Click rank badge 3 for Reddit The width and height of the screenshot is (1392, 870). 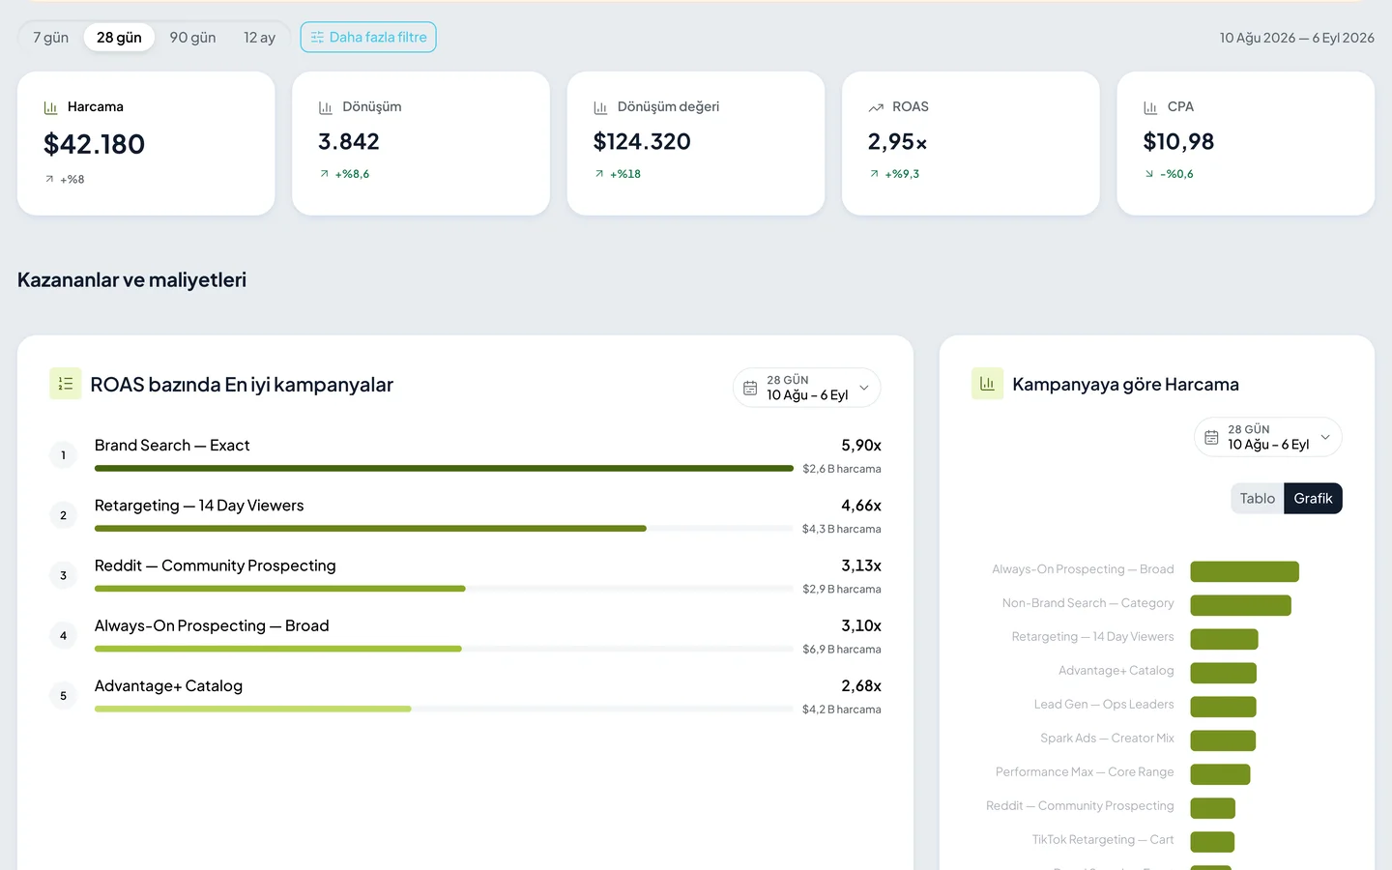click(64, 575)
